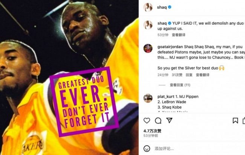Viewport: 245px width, 155px height.
Task: Expand 查看回复 (11) replies
Action: [180, 85]
